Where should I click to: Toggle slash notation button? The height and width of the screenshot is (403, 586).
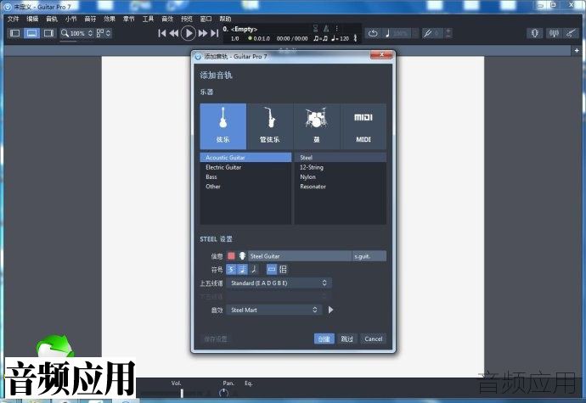pyautogui.click(x=254, y=269)
